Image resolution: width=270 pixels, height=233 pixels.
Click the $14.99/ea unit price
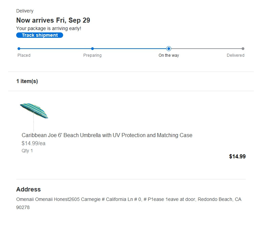click(33, 143)
